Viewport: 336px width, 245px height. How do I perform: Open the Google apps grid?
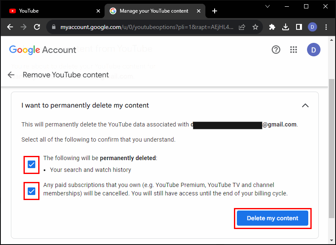coord(294,50)
